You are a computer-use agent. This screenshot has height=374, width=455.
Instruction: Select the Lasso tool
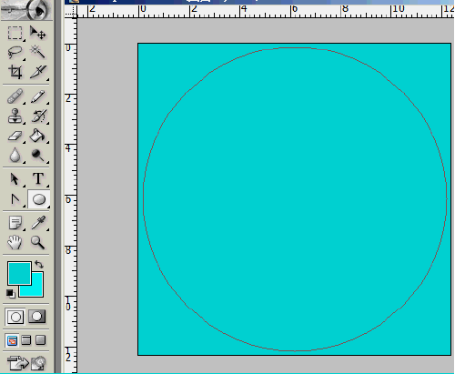(15, 52)
